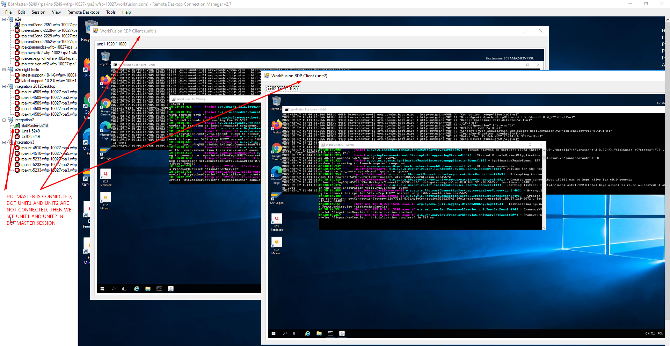
Task: Select rpa-pwojcik2 server in tree
Action: pos(49,53)
